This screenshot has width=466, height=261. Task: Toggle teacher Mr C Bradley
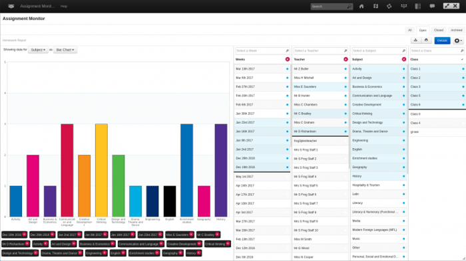pos(320,114)
